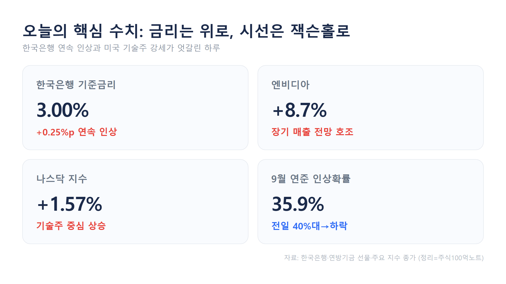The width and height of the screenshot is (506, 284).
Task: Click the +1.57% value
Action: coord(70,204)
